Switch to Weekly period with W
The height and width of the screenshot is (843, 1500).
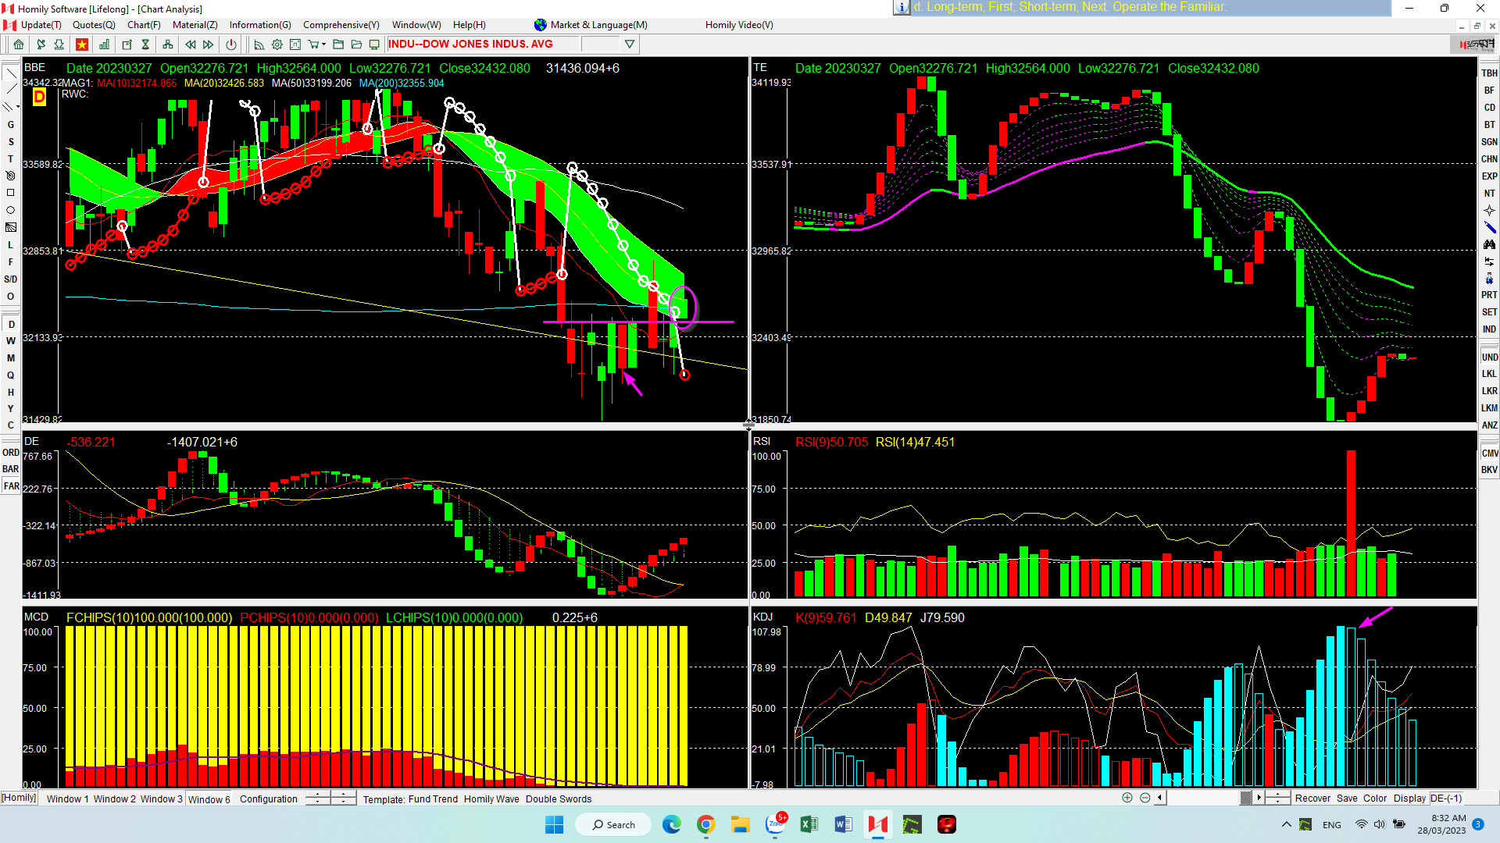[x=11, y=341]
